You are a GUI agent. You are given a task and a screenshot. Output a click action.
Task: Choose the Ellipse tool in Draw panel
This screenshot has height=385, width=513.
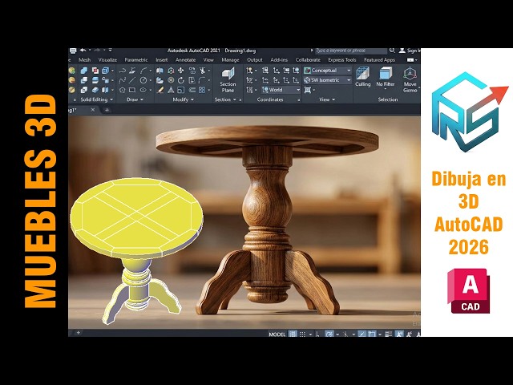click(x=143, y=90)
